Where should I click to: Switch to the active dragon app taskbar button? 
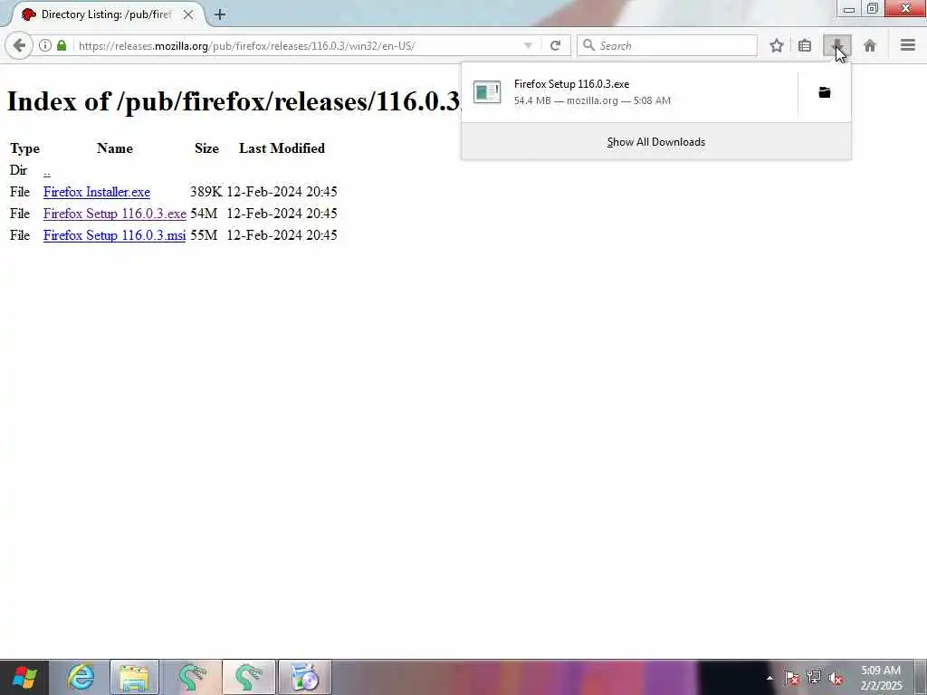click(249, 677)
